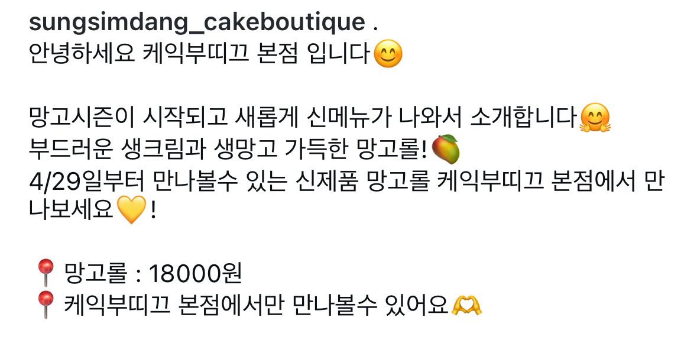Image resolution: width=697 pixels, height=343 pixels.
Task: Click the yellow heart emoji after 나보세요
Action: 132,209
